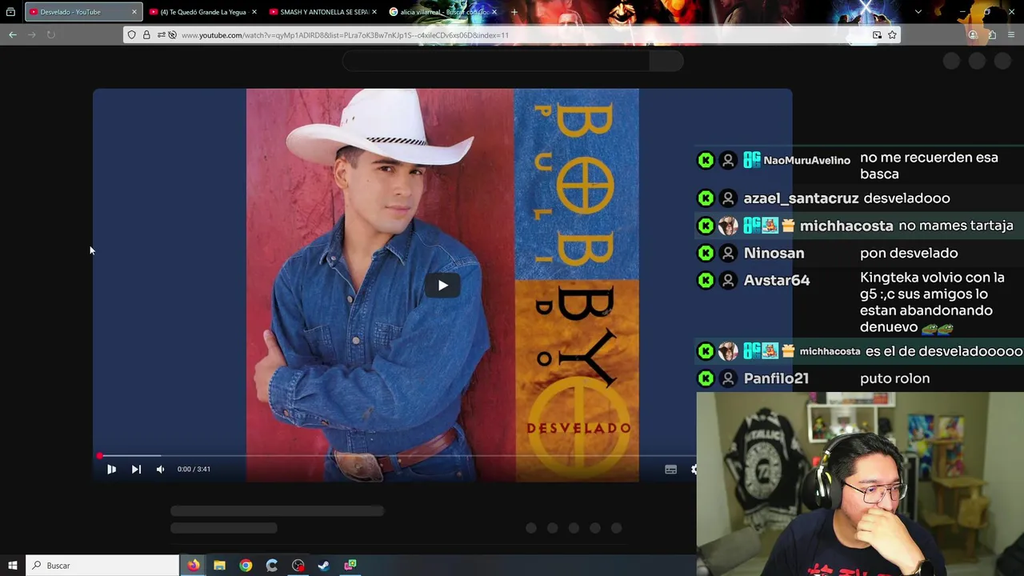The height and width of the screenshot is (576, 1024).
Task: Open Firefox View recent browsing icon
Action: [x=10, y=12]
